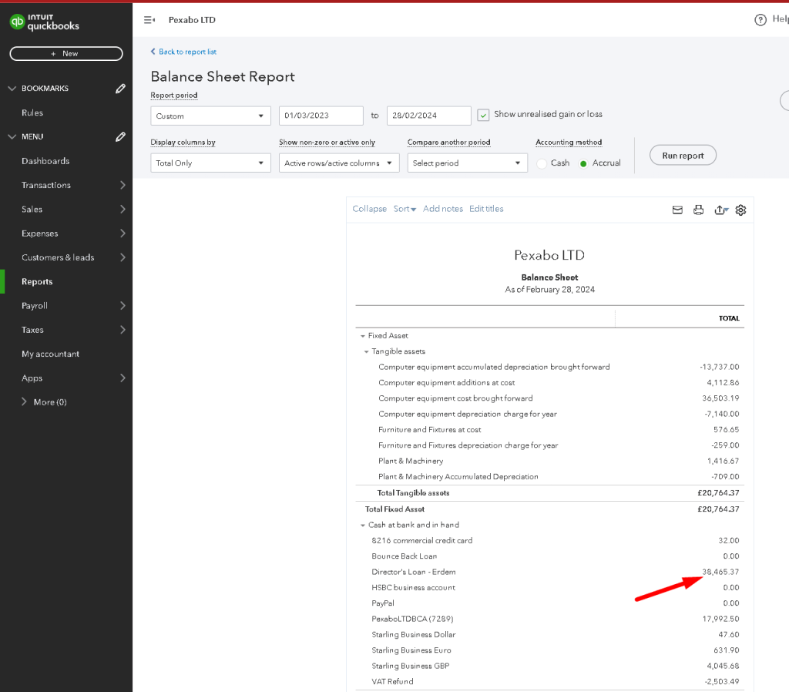Click Starling Business GBP amount 4,045.68

coord(723,667)
